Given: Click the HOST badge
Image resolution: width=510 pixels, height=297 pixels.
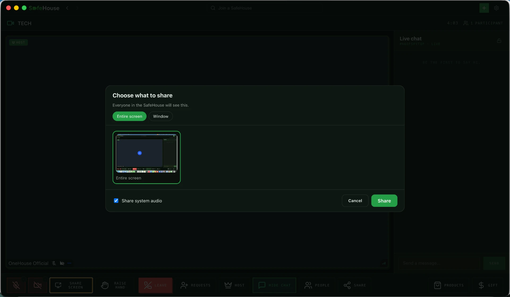Looking at the screenshot, I should pyautogui.click(x=19, y=42).
